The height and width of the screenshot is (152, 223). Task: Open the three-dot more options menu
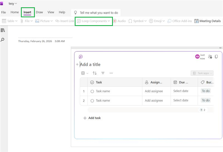pyautogui.click(x=111, y=73)
